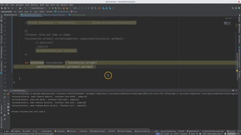Open Run panel settings gear
The image size is (241, 135).
point(233,90)
